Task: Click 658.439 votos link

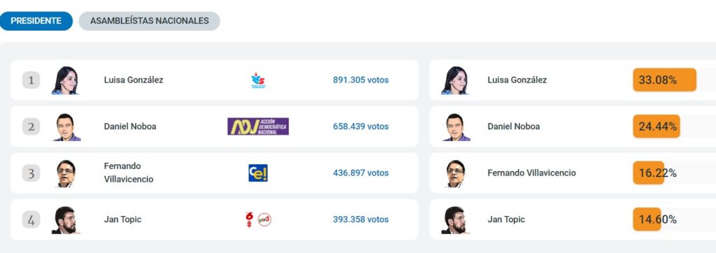Action: (361, 127)
